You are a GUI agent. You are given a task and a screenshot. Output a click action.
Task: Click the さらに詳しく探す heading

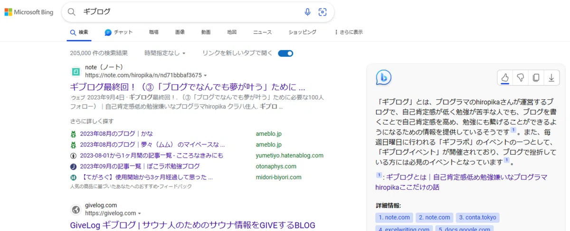[92, 121]
